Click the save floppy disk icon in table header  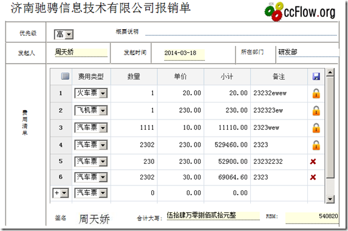[316, 76]
